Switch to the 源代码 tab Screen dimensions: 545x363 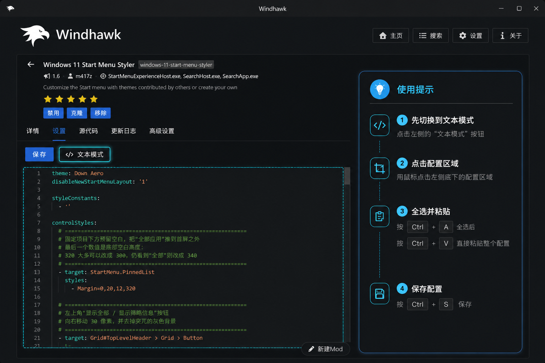(x=88, y=131)
